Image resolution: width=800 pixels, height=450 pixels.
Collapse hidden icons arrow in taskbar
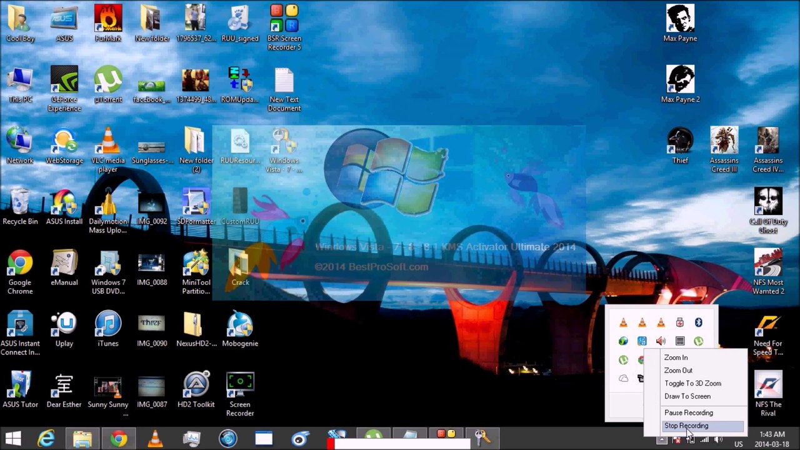(x=661, y=440)
